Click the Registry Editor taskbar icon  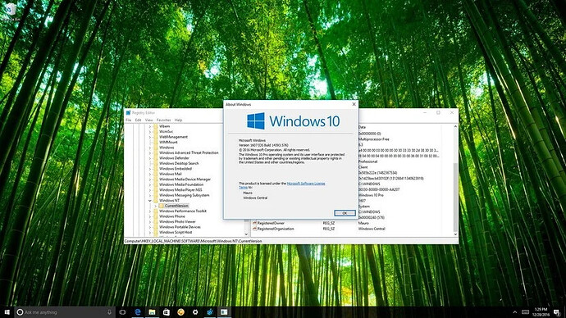[210, 312]
